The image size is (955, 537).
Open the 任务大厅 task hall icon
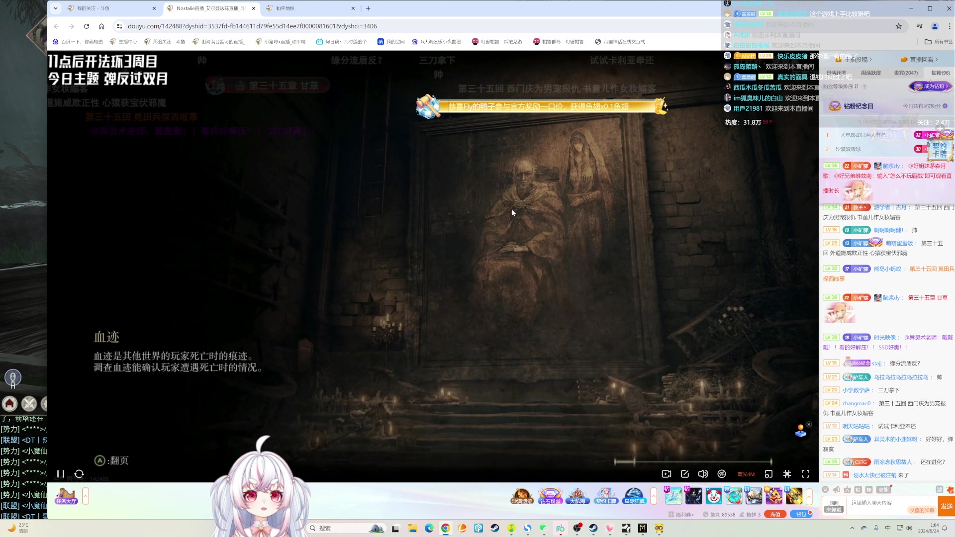(66, 496)
